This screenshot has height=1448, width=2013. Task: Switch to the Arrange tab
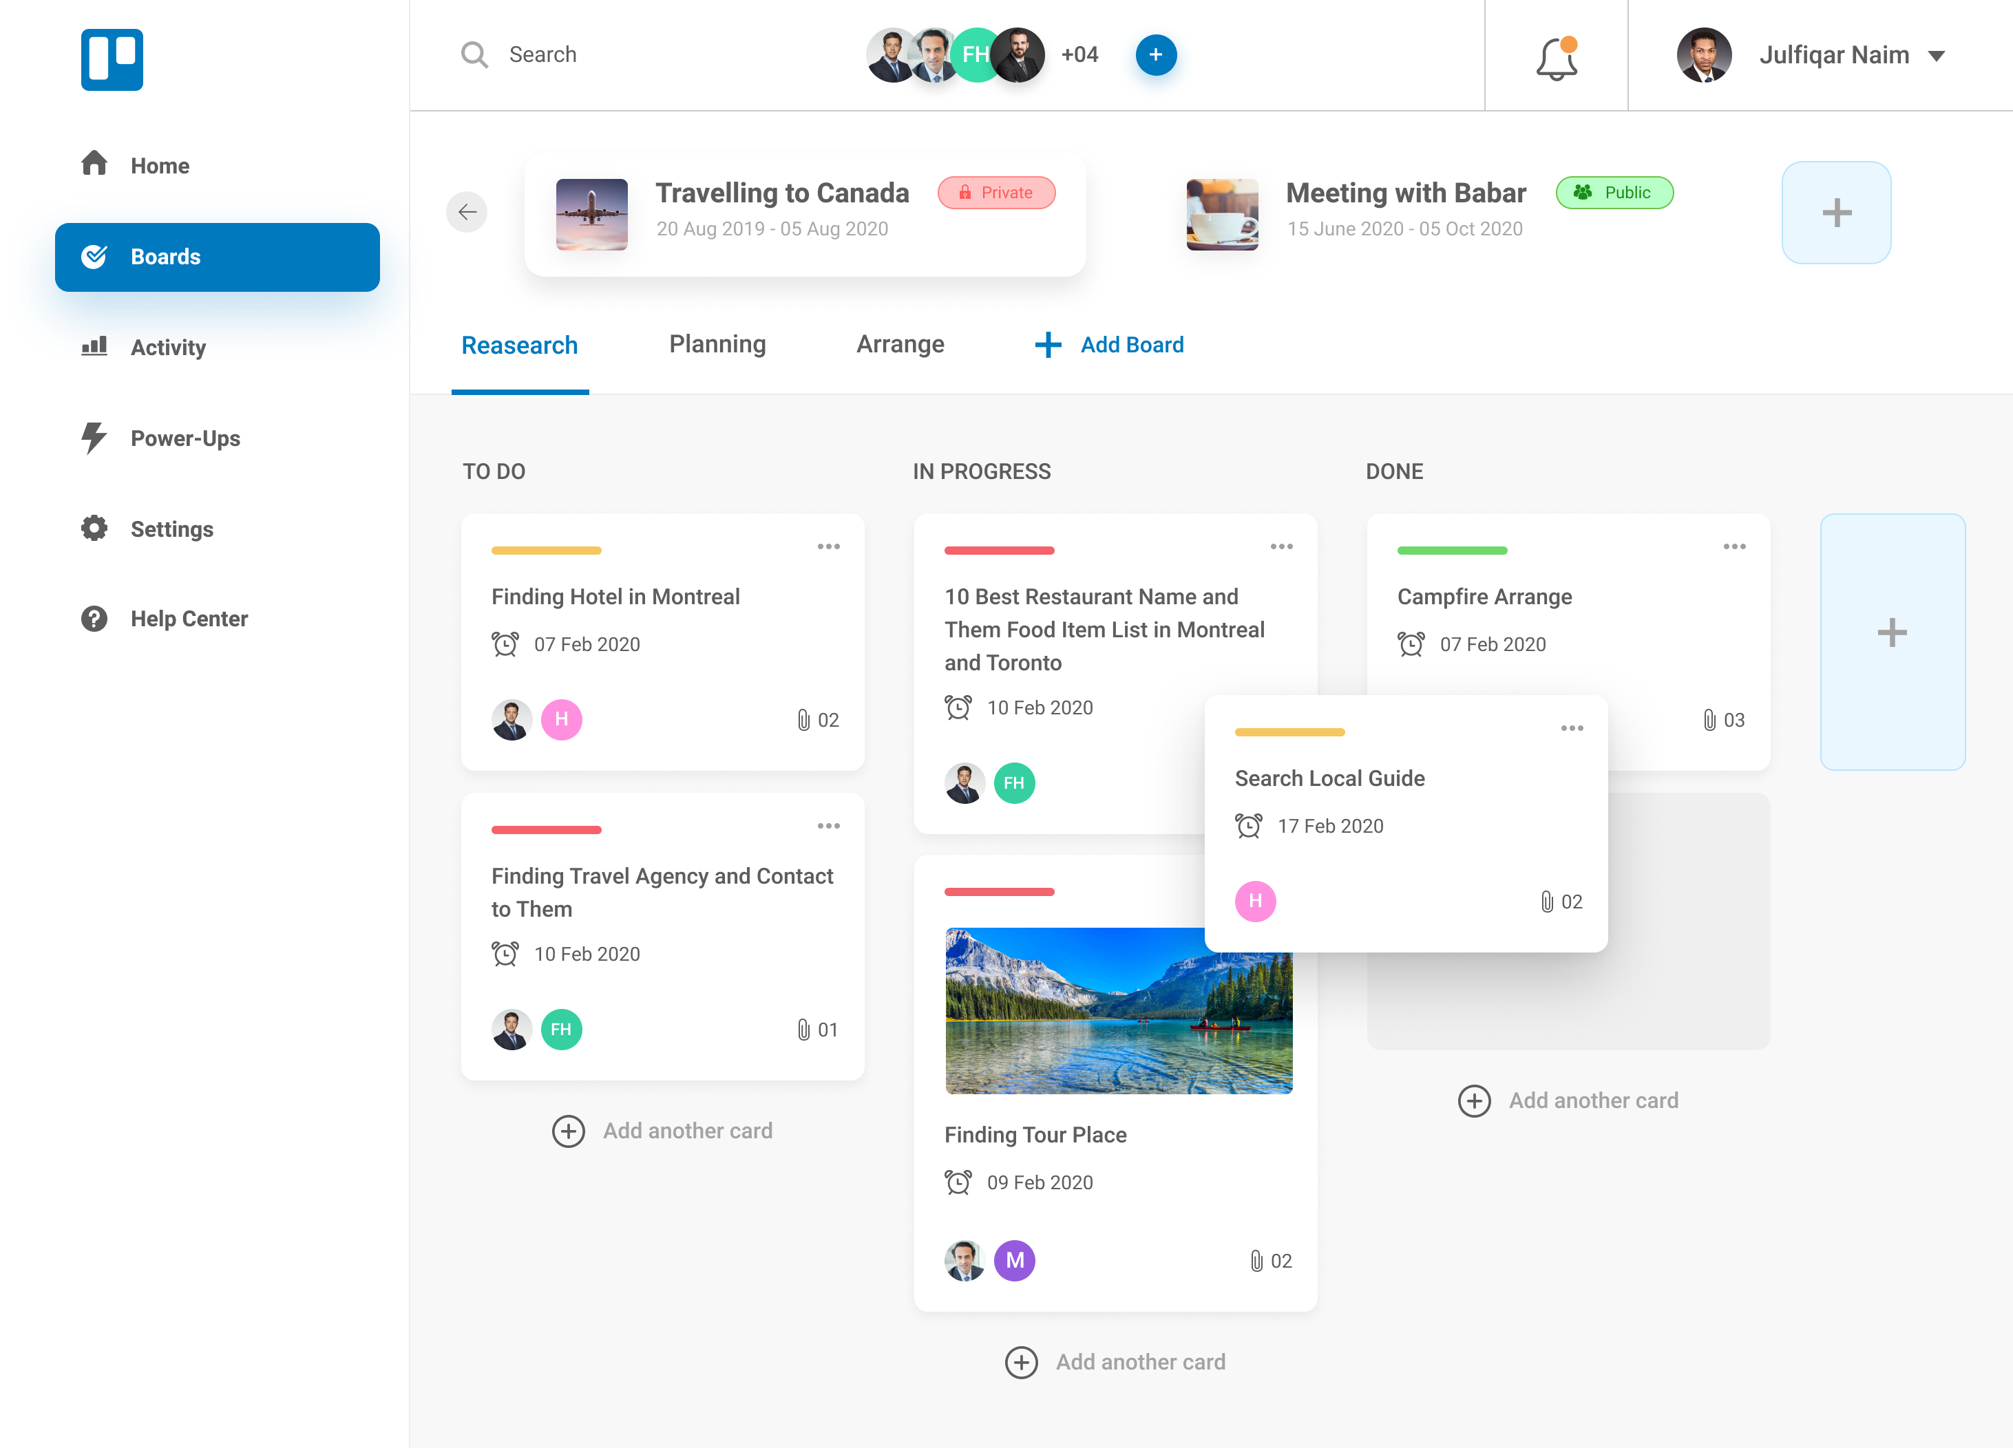900,344
